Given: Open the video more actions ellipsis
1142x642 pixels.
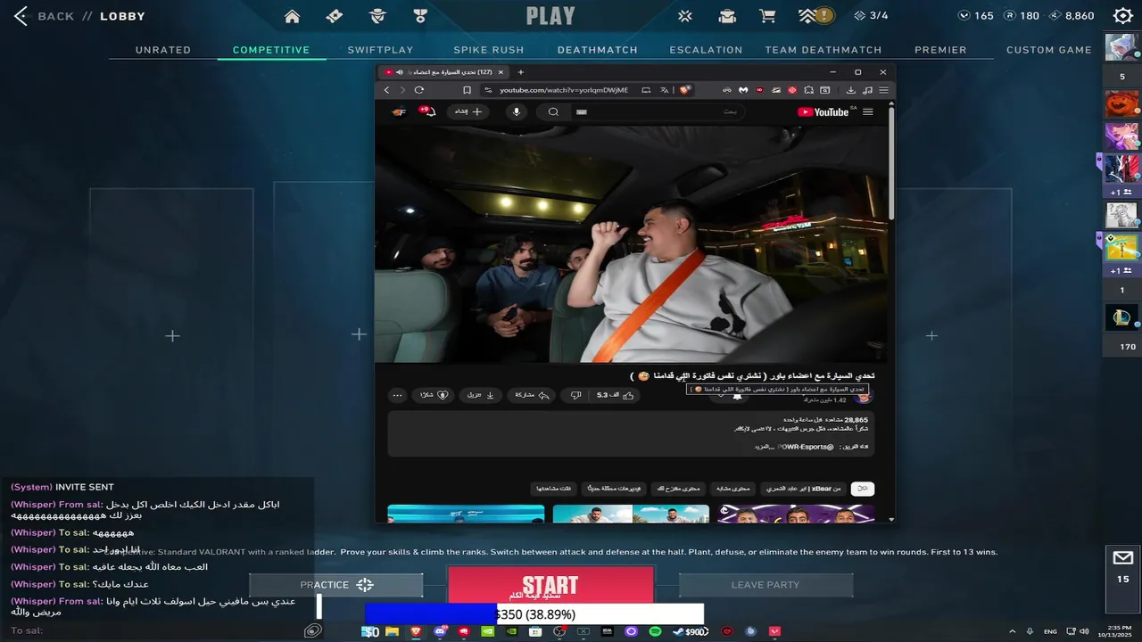Looking at the screenshot, I should [x=398, y=395].
